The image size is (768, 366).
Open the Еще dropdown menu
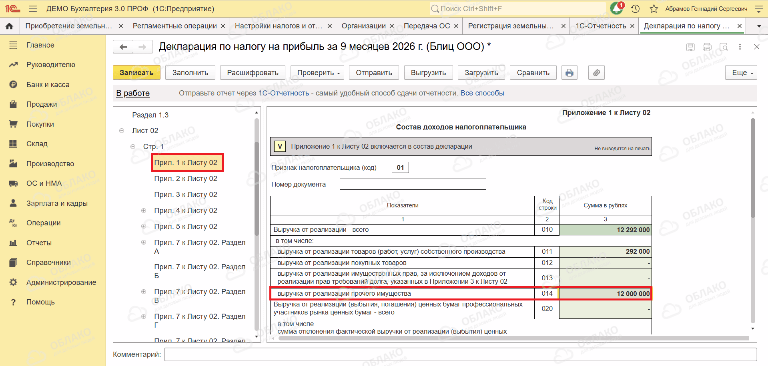click(x=741, y=73)
